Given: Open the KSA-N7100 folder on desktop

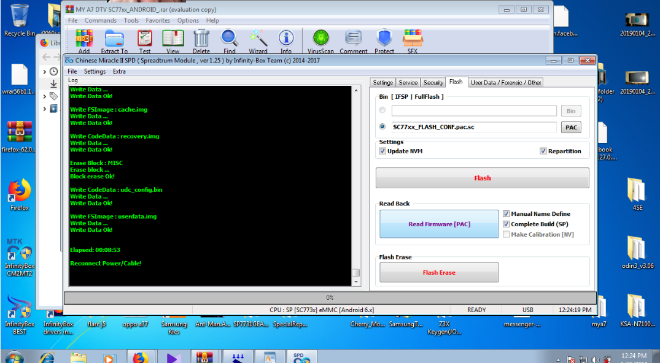Looking at the screenshot, I should coord(637,310).
